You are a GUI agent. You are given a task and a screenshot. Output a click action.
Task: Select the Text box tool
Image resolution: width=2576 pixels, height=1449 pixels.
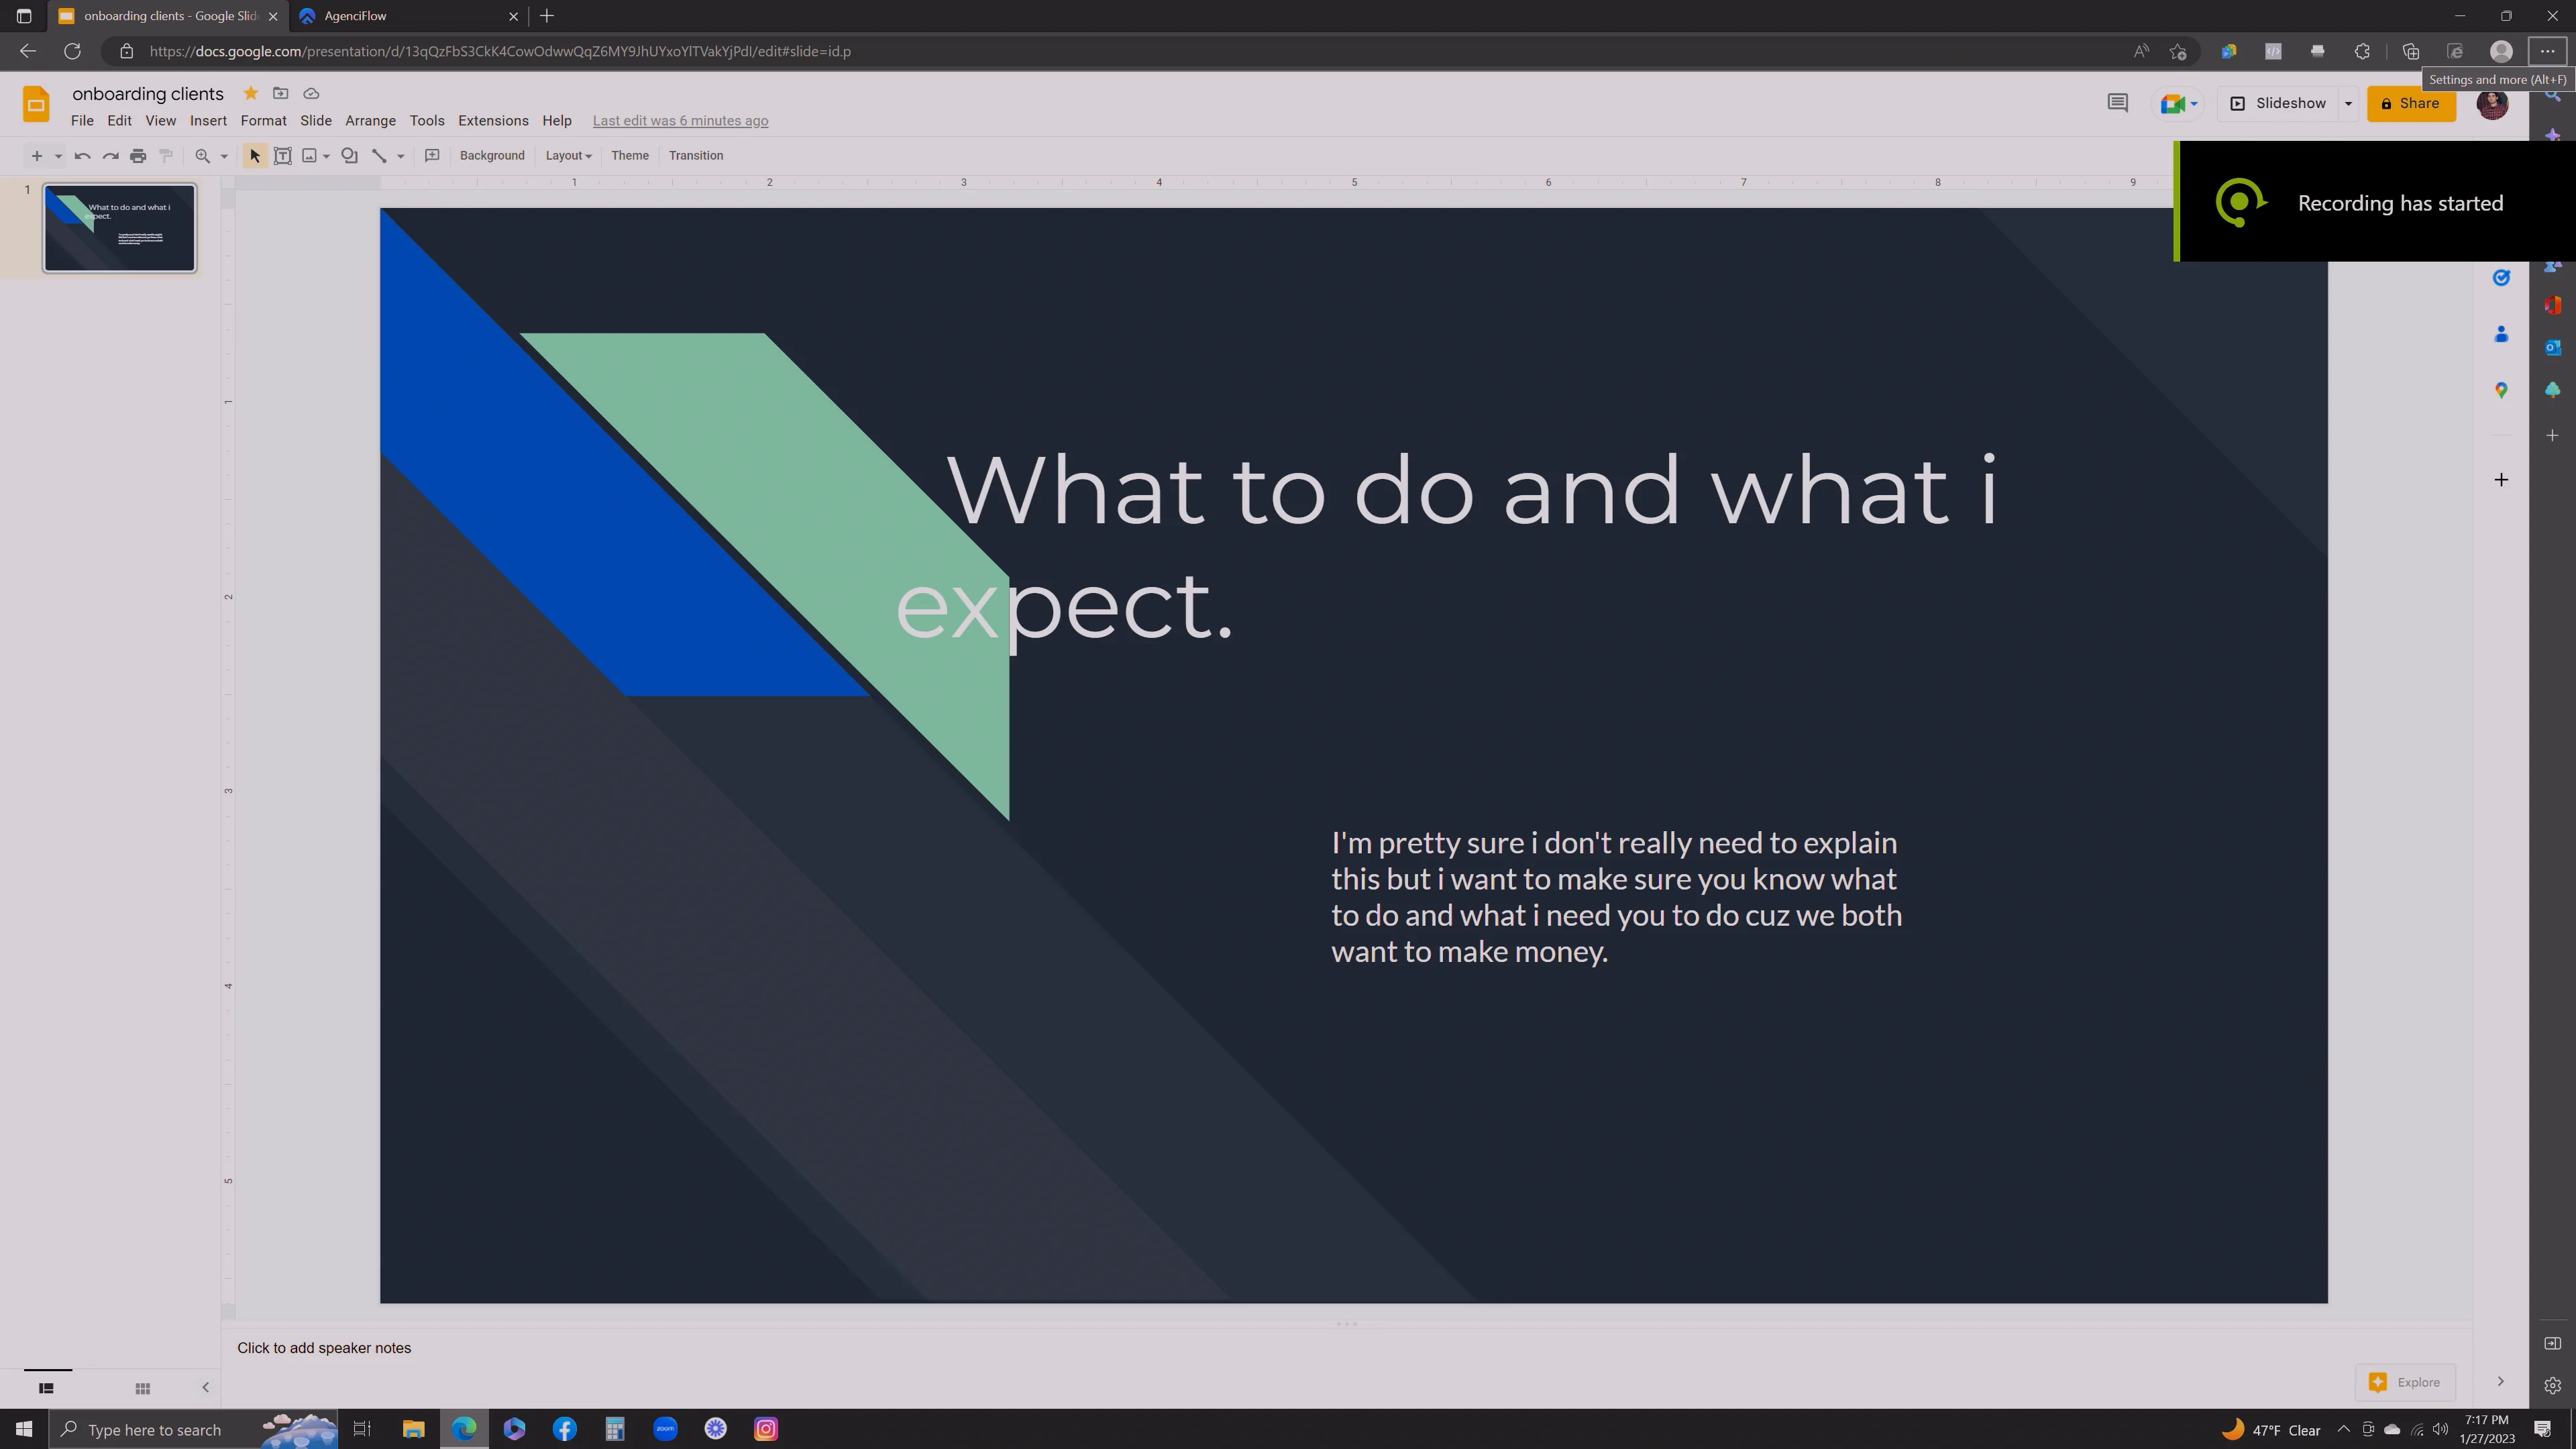point(282,155)
